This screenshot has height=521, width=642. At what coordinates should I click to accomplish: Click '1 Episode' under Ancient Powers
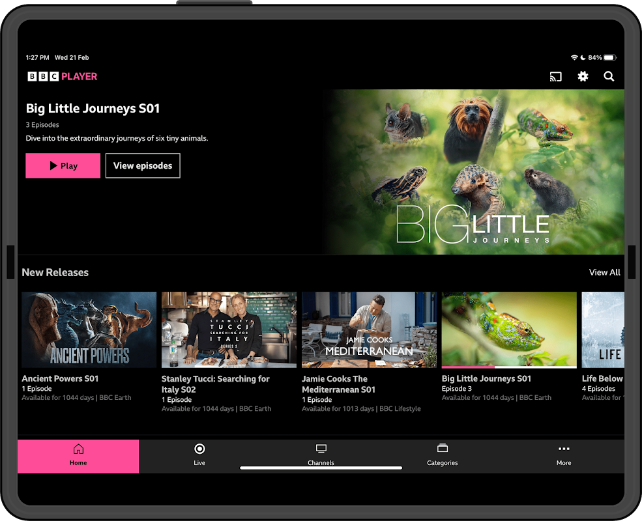pyautogui.click(x=37, y=389)
